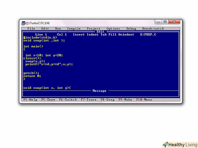
Task: Click F8-Step in the bottom bar
Action: pos(107,100)
